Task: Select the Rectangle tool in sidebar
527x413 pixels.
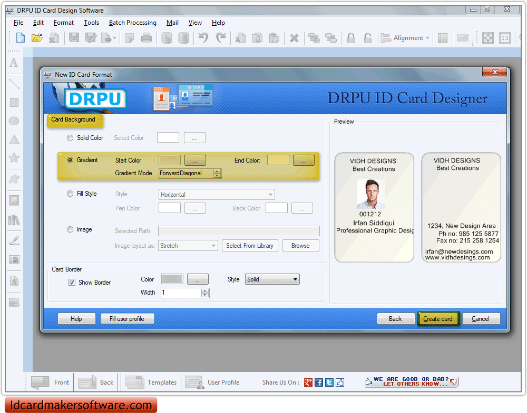Action: 14,103
